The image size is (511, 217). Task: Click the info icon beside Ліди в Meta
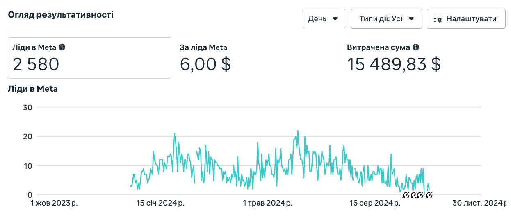(x=62, y=47)
